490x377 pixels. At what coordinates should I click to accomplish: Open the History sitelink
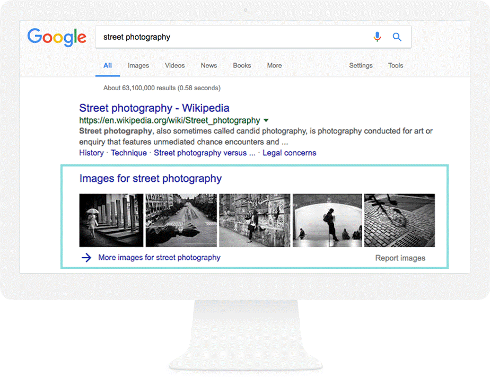click(x=91, y=153)
